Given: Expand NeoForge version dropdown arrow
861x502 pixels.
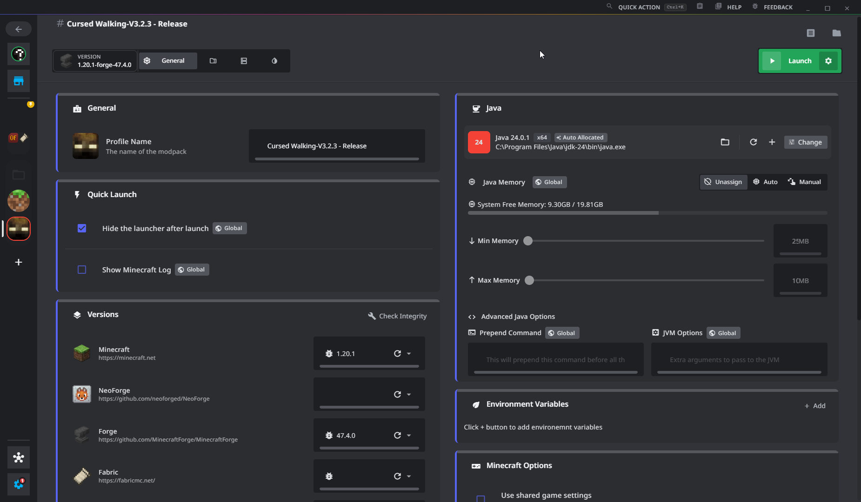Looking at the screenshot, I should [409, 395].
